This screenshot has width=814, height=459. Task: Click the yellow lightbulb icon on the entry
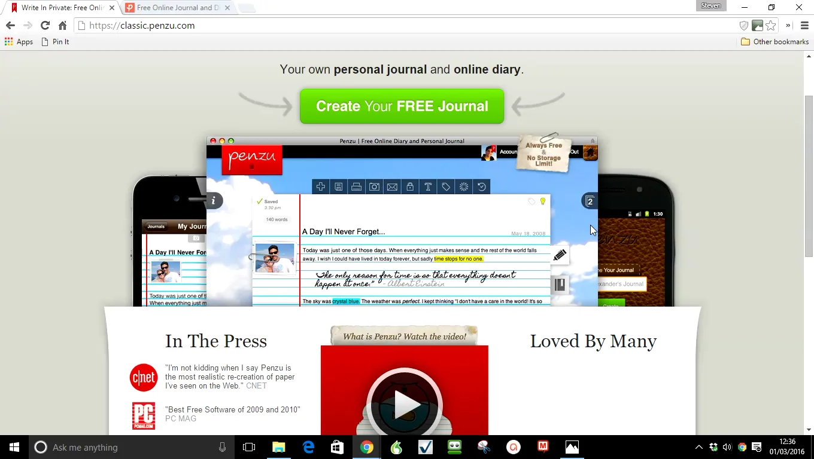tap(543, 201)
